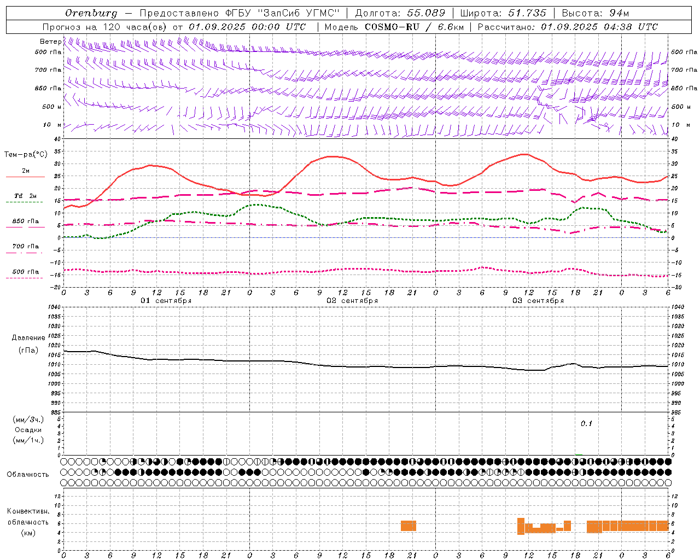Click the 'Давление' pressure panel label

28,338
